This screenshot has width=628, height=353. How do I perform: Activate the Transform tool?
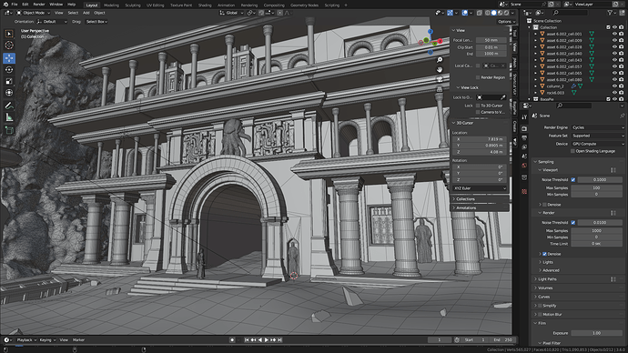click(x=9, y=93)
